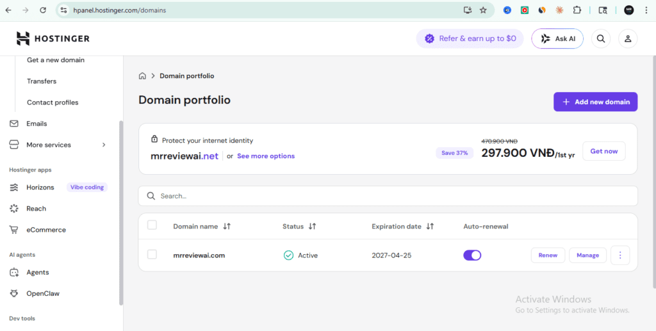The image size is (656, 331).
Task: Toggle auto-renewal for mrreviewai.com
Action: 472,255
